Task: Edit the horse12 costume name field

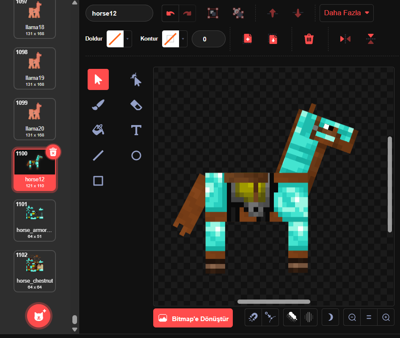Action: point(119,13)
